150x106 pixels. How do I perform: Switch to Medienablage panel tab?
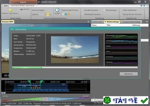(112, 22)
